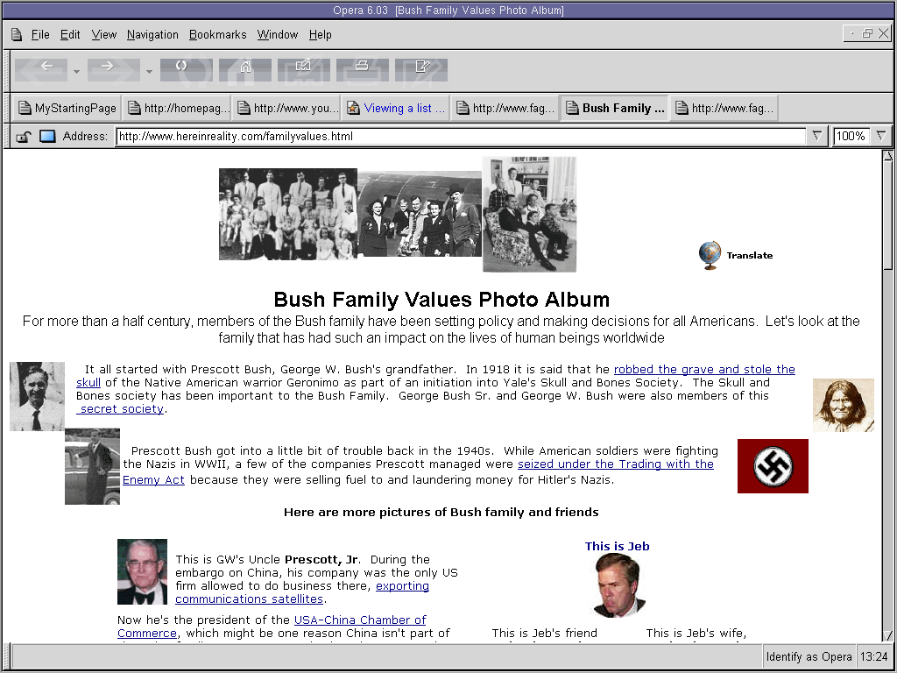Image resolution: width=897 pixels, height=673 pixels.
Task: Open the File menu
Action: [40, 35]
